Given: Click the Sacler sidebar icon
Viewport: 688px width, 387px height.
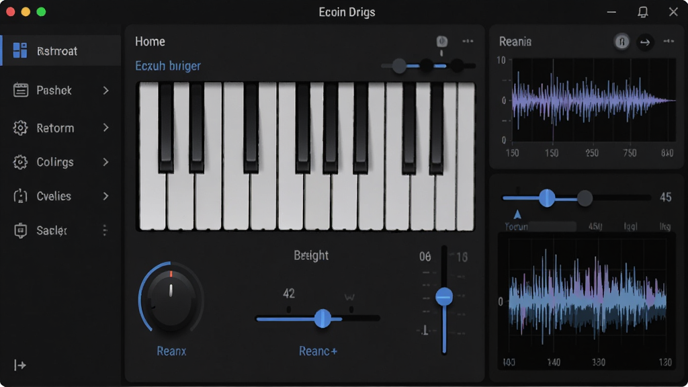Looking at the screenshot, I should [x=20, y=230].
